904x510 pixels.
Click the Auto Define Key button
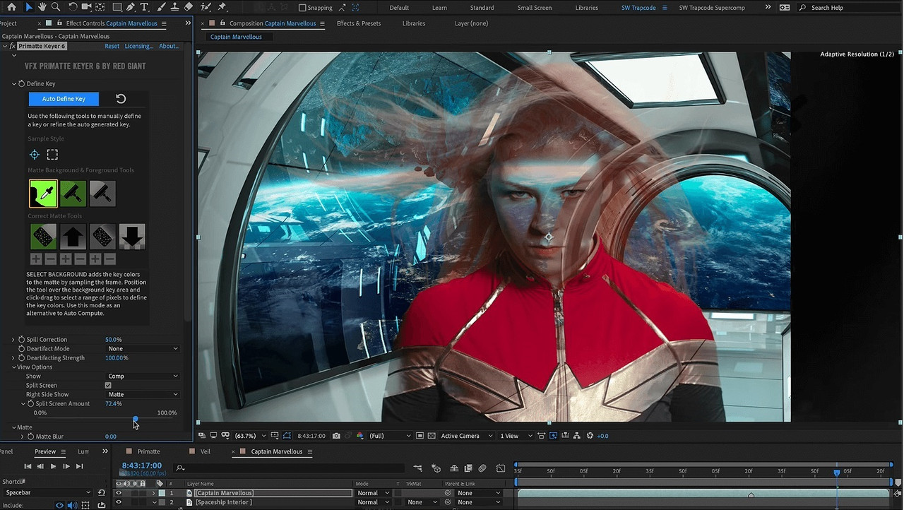(x=64, y=99)
